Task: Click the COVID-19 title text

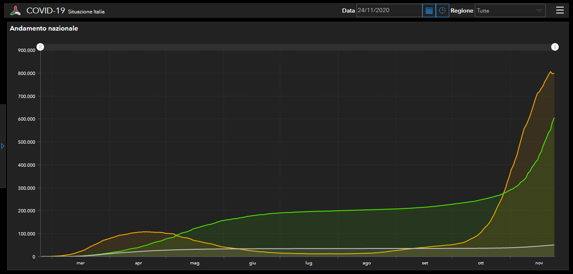Action: [45, 11]
